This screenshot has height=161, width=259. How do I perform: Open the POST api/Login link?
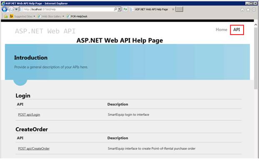[x=29, y=115]
